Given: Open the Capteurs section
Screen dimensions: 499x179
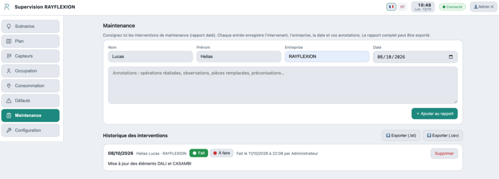Looking at the screenshot, I should (x=30, y=56).
